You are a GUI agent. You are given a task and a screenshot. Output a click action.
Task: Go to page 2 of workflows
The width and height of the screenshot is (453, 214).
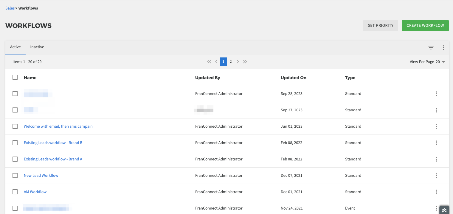point(231,62)
